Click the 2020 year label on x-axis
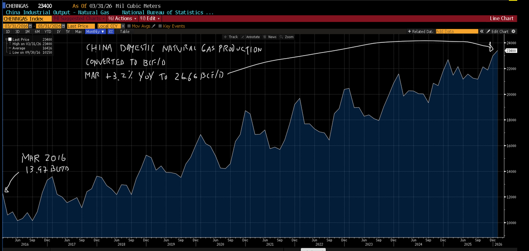 [x=221, y=244]
